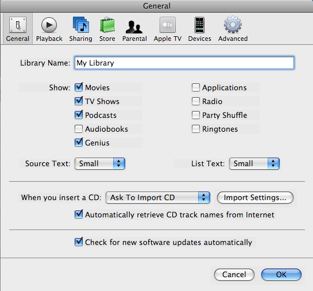Select the Parental controls icon

coord(134,29)
